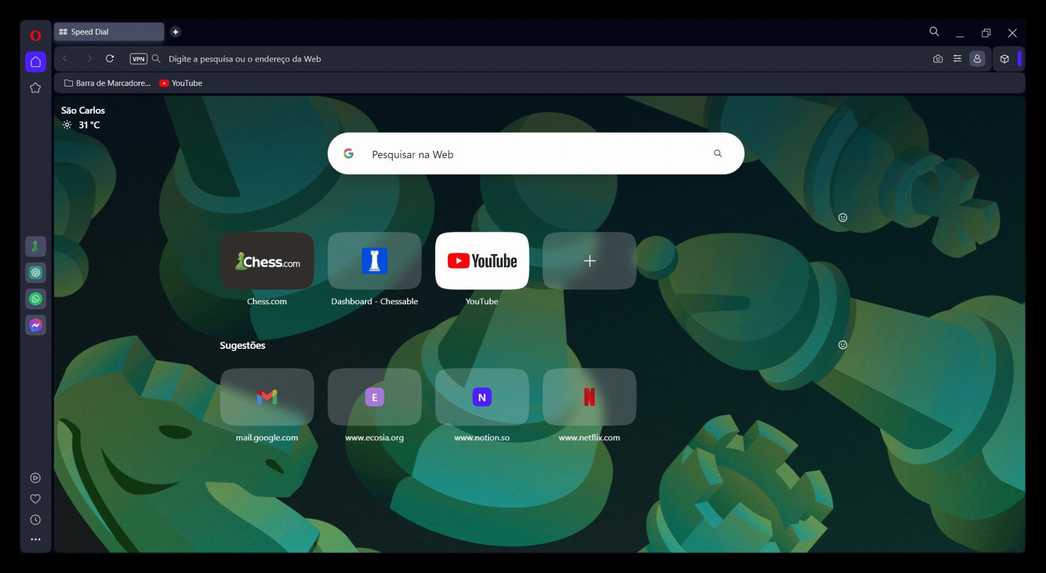
Task: Open the Opera main menu logo
Action: click(35, 35)
